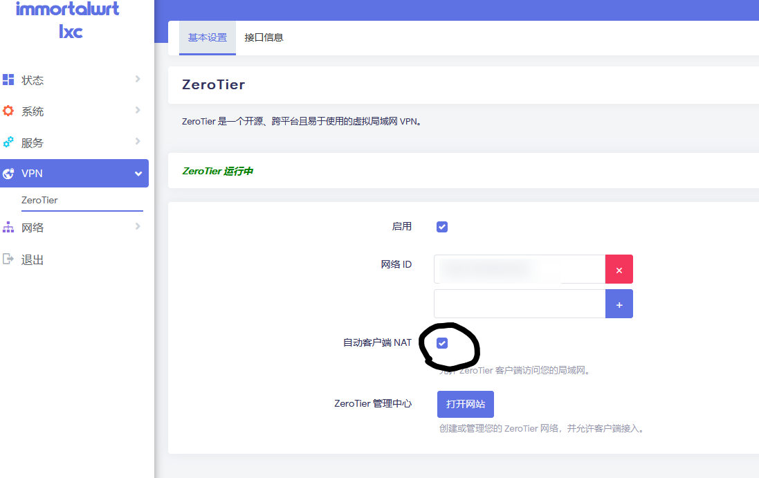Viewport: 759px width, 478px height.
Task: Click the 网络 ID field label
Action: 396,264
